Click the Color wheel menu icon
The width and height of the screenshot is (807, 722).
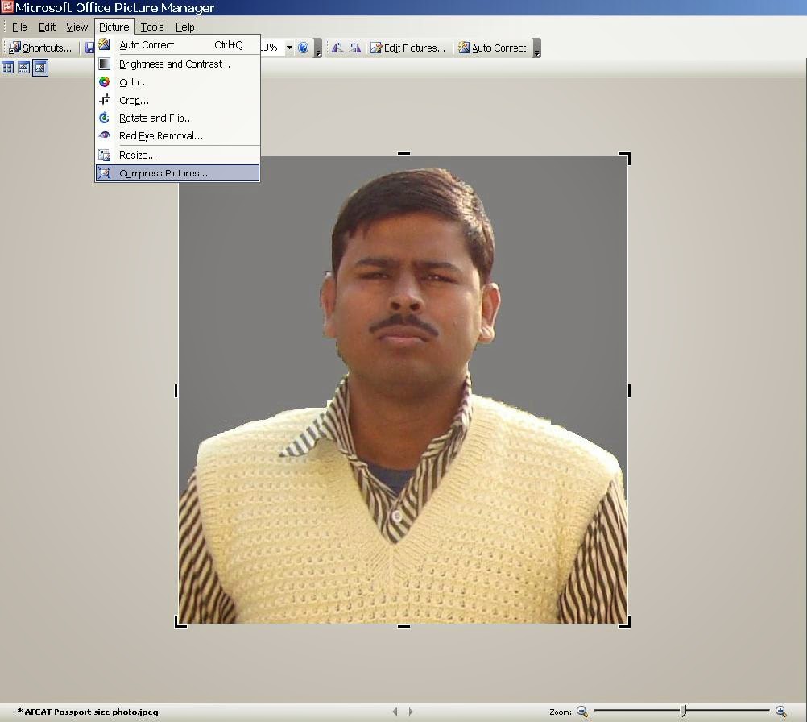pyautogui.click(x=105, y=82)
